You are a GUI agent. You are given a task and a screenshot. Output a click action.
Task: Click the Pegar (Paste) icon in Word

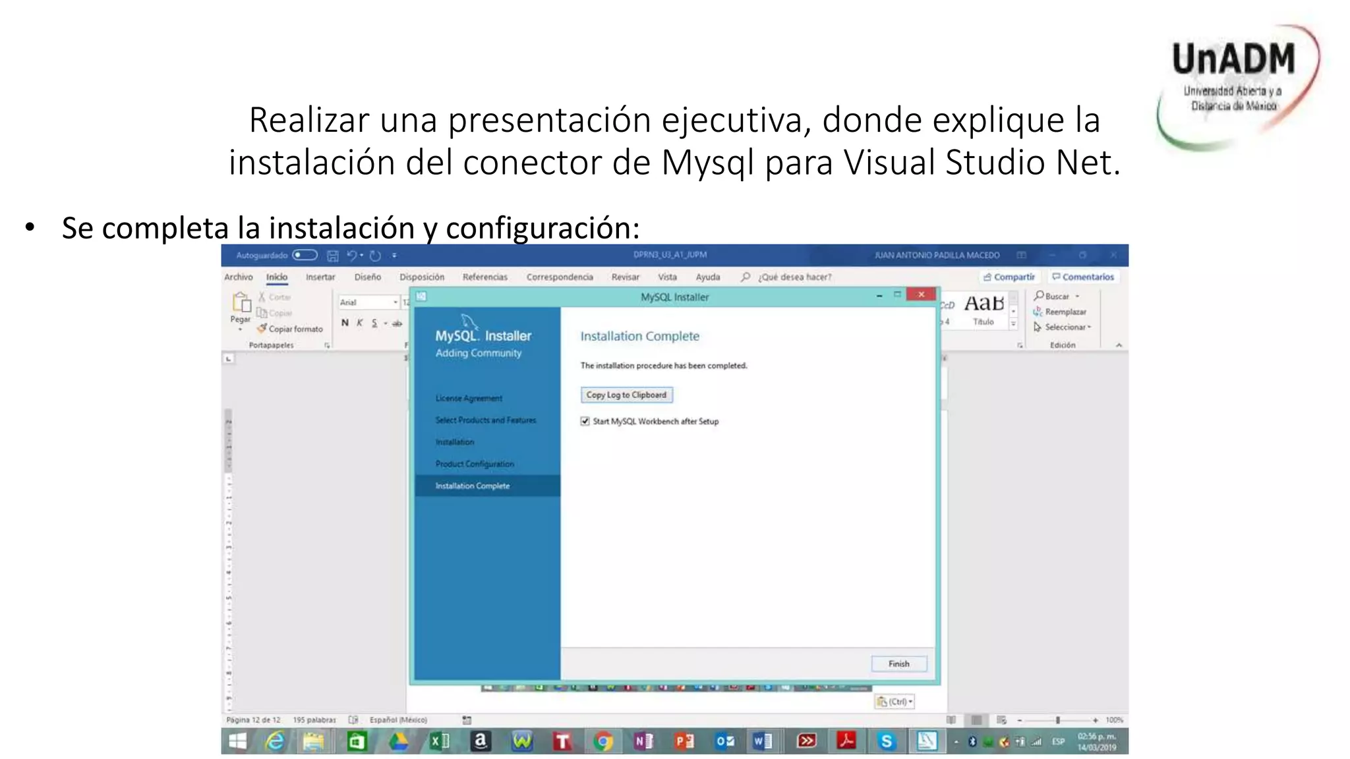tap(241, 303)
